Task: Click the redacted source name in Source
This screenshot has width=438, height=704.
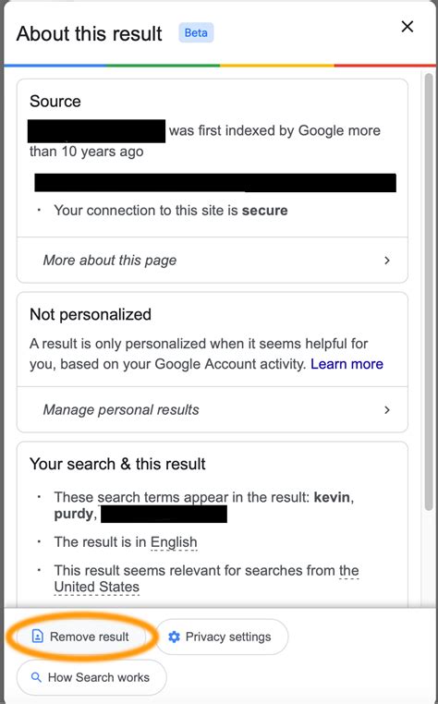Action: [96, 131]
